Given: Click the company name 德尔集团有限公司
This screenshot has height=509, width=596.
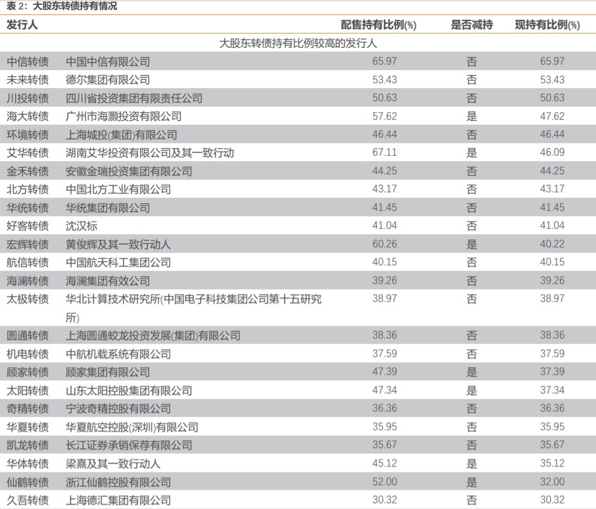Looking at the screenshot, I should (108, 80).
